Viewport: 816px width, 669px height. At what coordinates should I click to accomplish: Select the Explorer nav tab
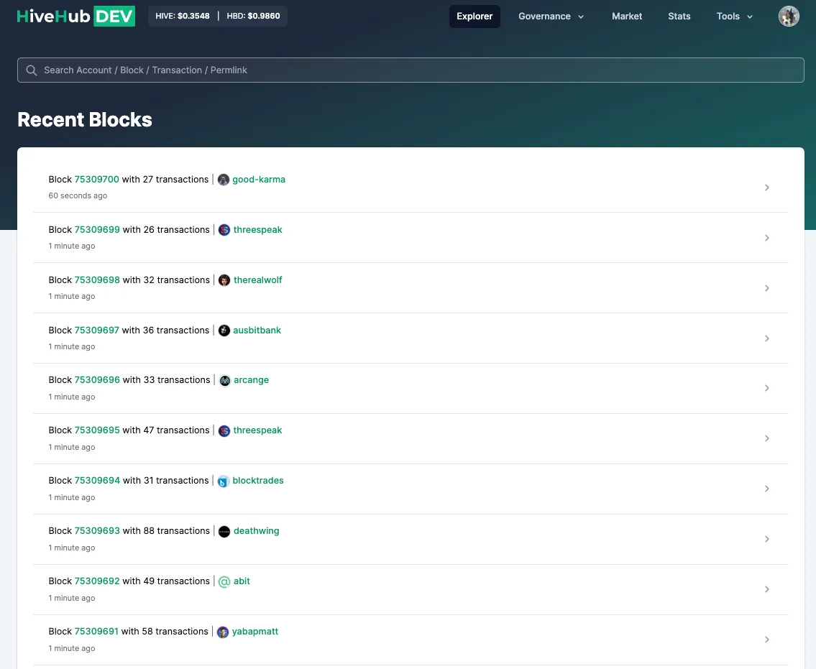pyautogui.click(x=475, y=16)
